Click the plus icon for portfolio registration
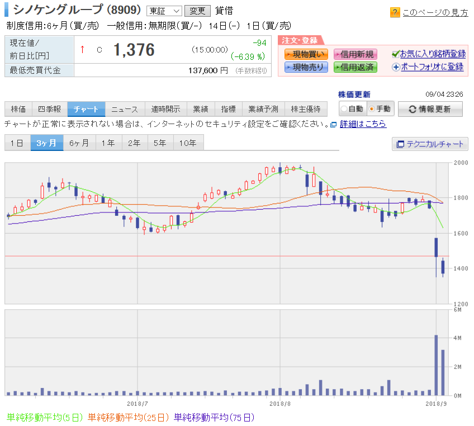 tap(396, 67)
